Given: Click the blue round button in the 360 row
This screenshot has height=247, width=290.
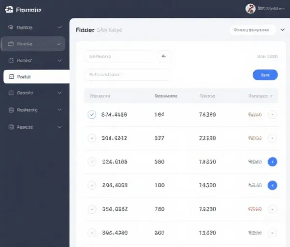Looking at the screenshot, I should pos(273,162).
